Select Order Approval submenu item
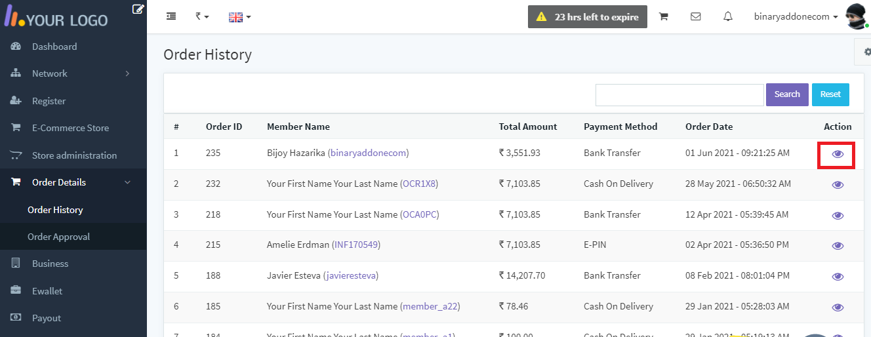 tap(59, 237)
